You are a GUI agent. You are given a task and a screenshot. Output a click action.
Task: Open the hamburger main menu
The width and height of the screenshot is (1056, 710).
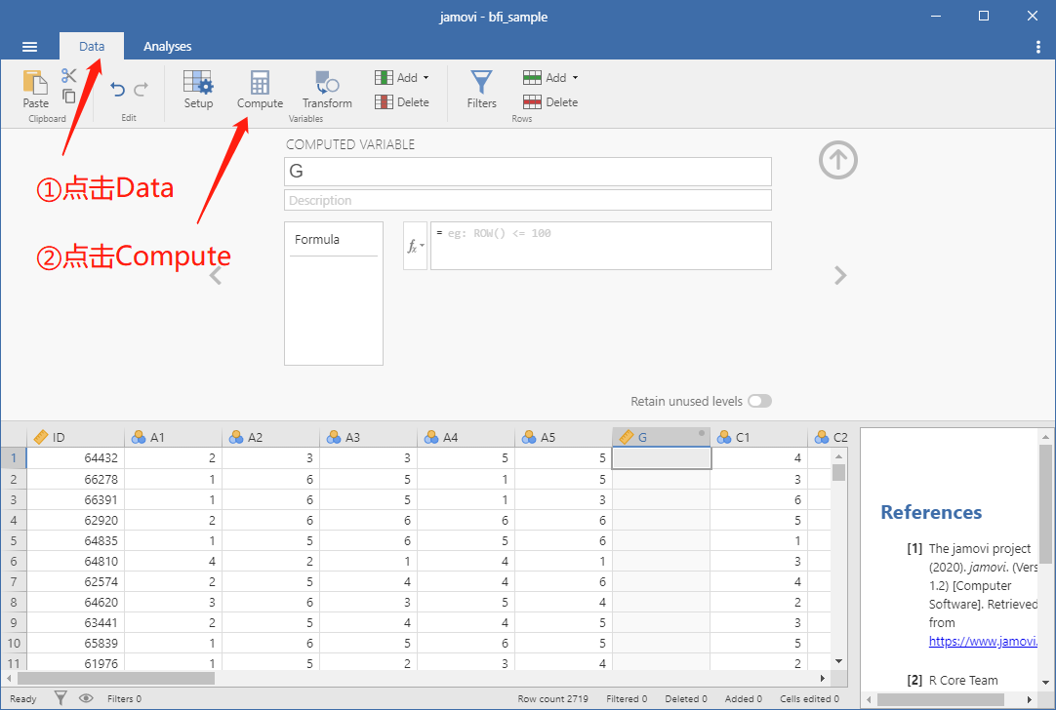pos(29,47)
